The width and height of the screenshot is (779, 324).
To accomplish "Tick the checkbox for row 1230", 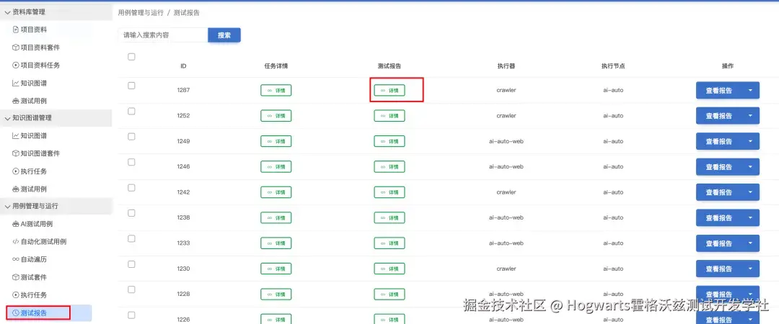I will coord(132,264).
